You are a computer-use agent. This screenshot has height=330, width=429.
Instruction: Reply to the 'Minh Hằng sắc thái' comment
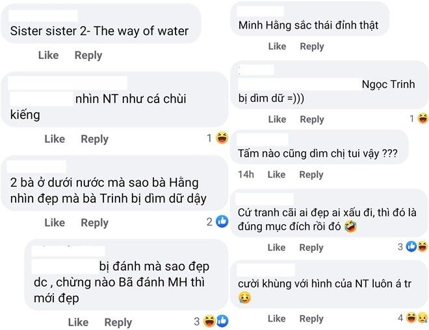pos(311,46)
